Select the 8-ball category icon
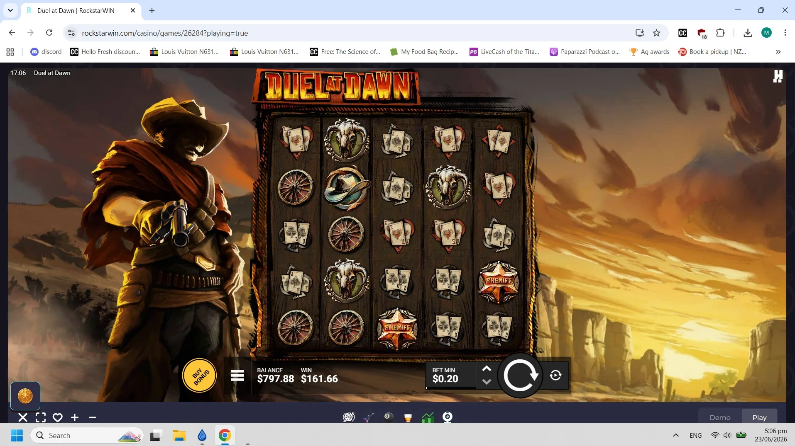 pyautogui.click(x=389, y=417)
